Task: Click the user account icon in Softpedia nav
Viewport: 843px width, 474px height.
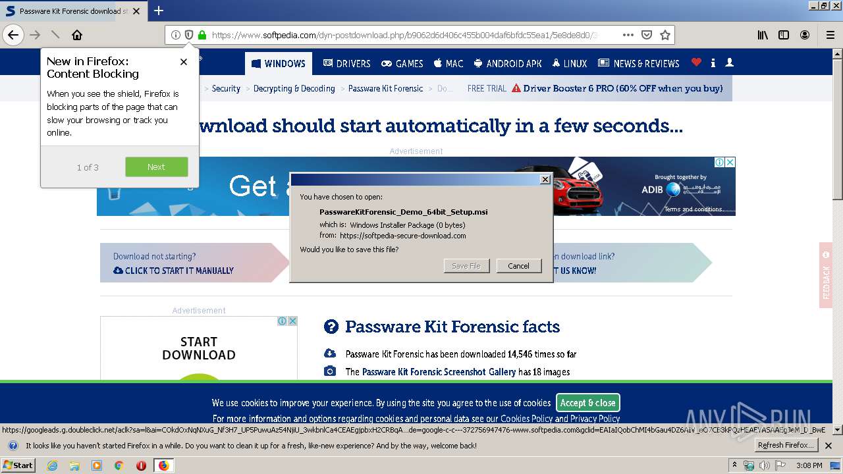Action: (x=729, y=63)
